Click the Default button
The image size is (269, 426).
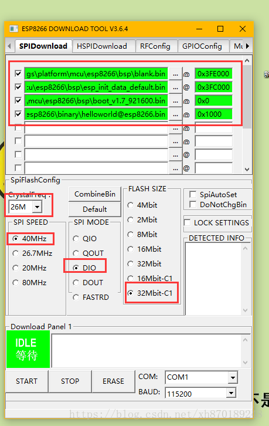(95, 209)
